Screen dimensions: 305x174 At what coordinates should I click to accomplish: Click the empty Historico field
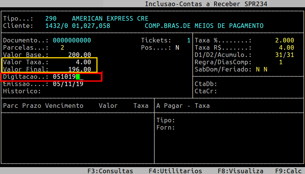77,91
